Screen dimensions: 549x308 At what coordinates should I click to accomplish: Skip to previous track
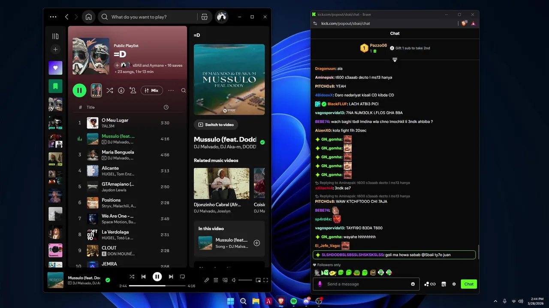144,277
